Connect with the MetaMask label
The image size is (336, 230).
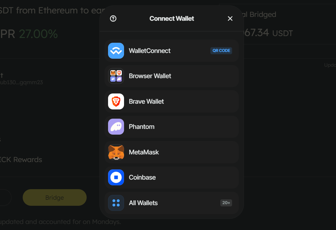(144, 152)
